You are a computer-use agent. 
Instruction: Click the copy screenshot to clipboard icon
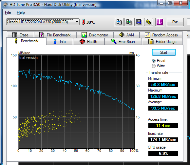coord(129,22)
